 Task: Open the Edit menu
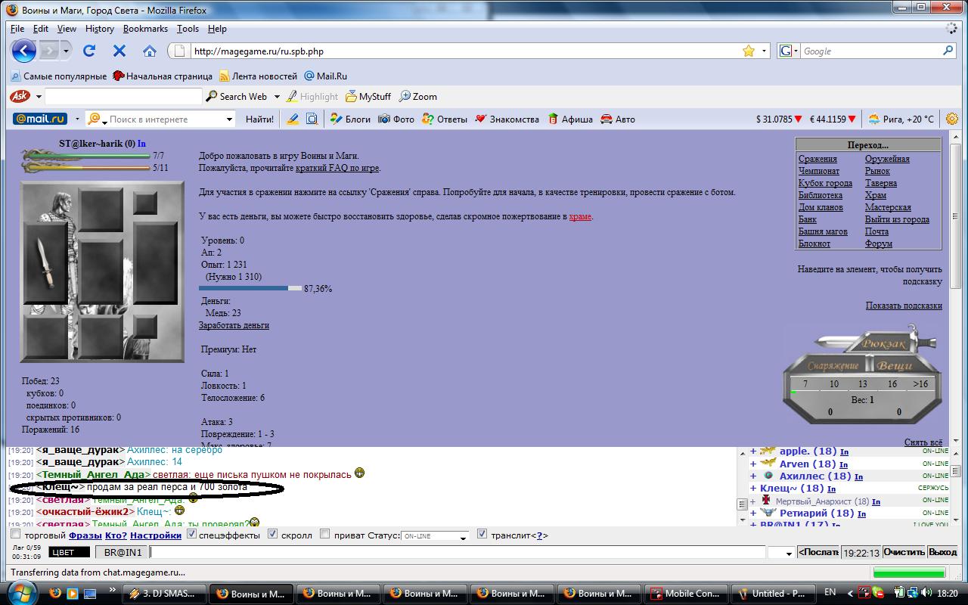[41, 29]
